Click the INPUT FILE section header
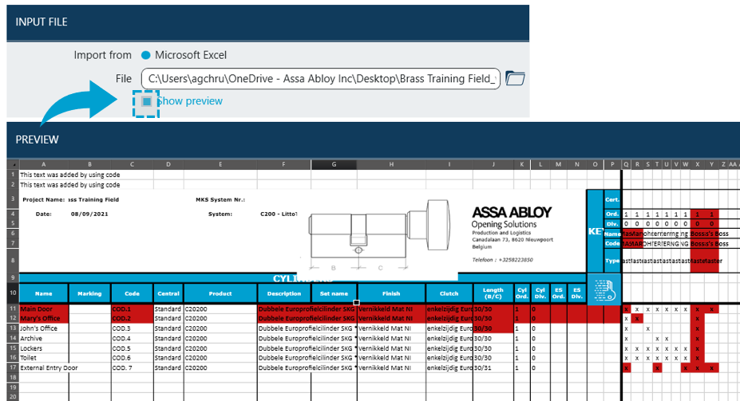This screenshot has height=401, width=740. (x=42, y=22)
